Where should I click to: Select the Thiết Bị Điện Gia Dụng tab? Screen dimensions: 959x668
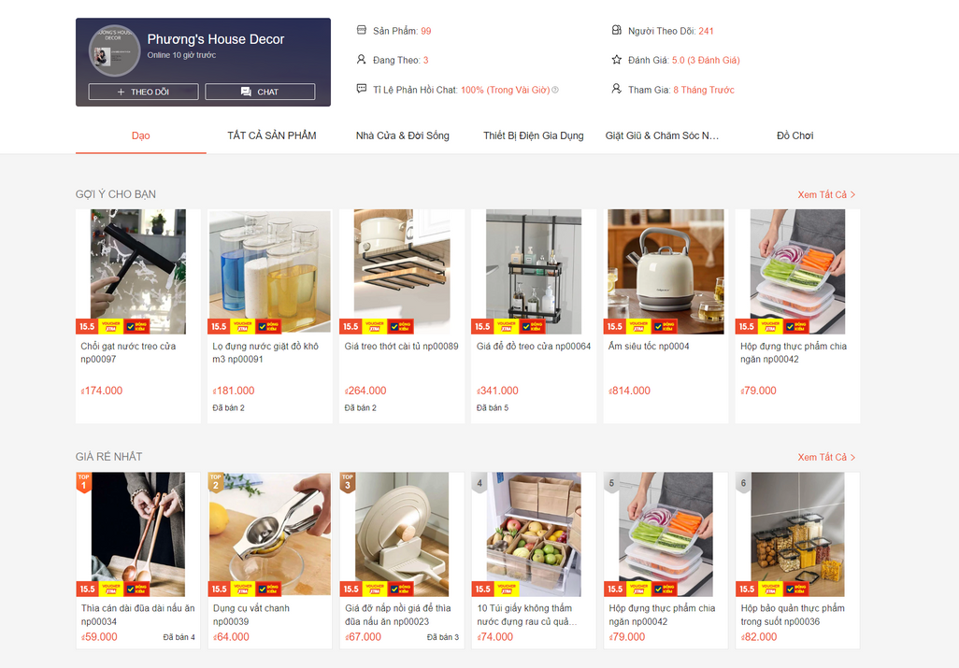click(x=534, y=135)
